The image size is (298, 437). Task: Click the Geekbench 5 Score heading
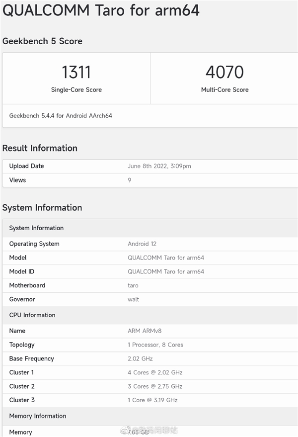pyautogui.click(x=42, y=41)
